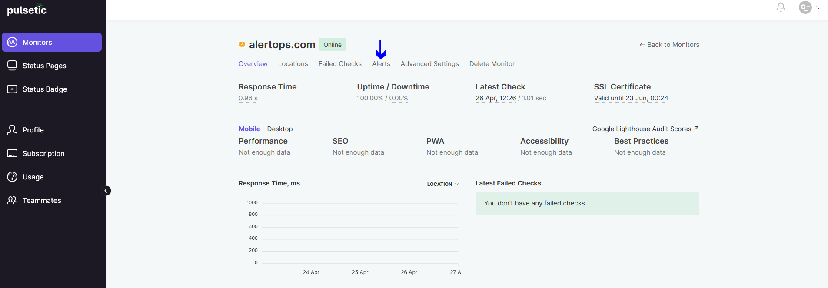Switch to Mobile audit scores
The height and width of the screenshot is (288, 828).
pyautogui.click(x=249, y=129)
